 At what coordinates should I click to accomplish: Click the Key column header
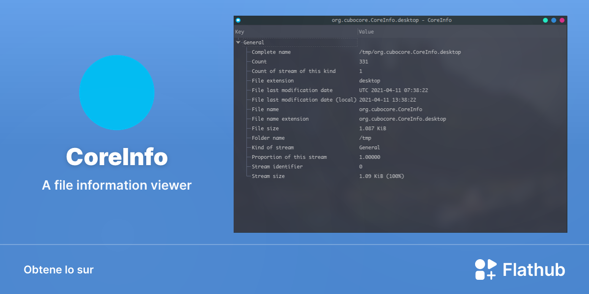pos(296,32)
